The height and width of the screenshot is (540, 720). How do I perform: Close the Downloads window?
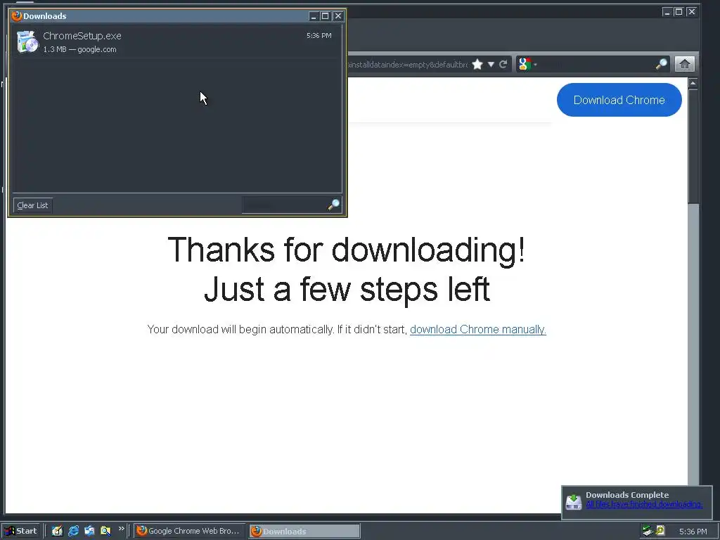coord(338,16)
